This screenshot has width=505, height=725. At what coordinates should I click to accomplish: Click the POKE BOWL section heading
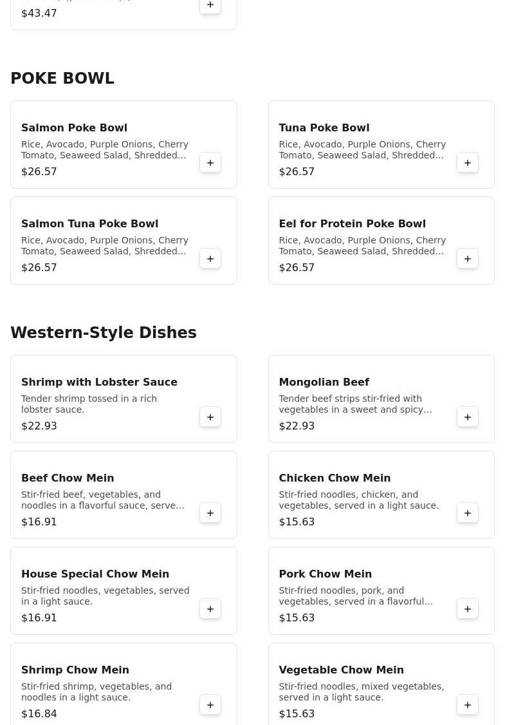62,78
